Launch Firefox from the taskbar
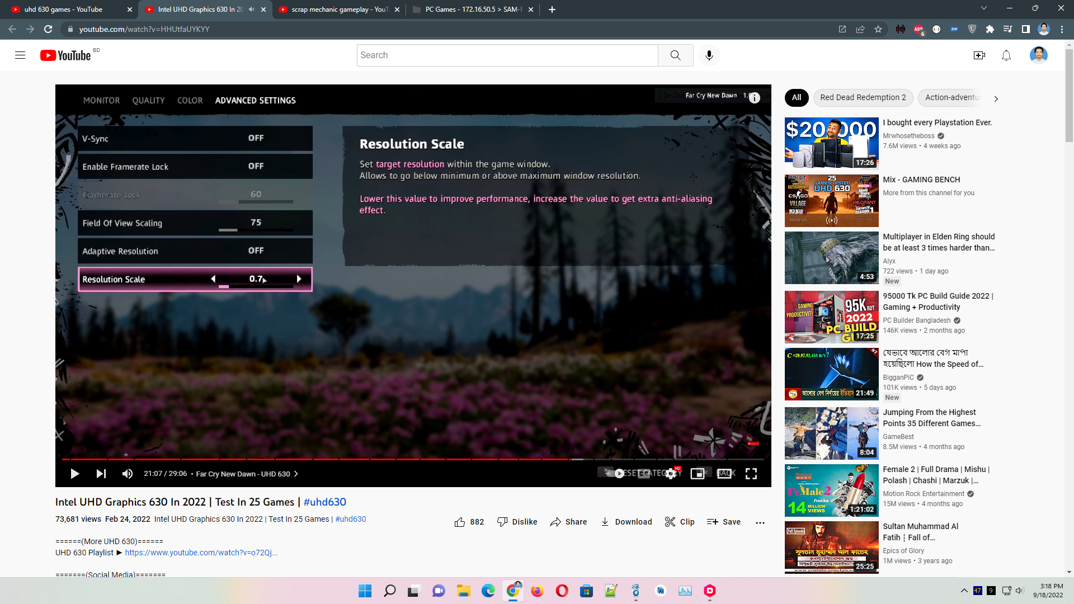This screenshot has width=1074, height=604. (537, 591)
